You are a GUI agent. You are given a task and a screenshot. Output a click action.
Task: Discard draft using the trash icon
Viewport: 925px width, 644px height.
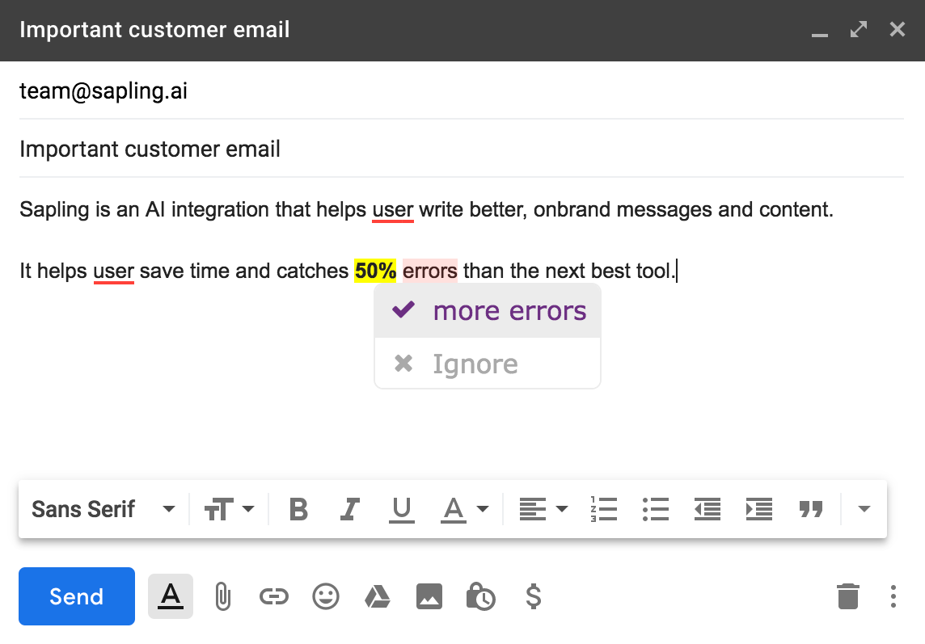pyautogui.click(x=848, y=596)
